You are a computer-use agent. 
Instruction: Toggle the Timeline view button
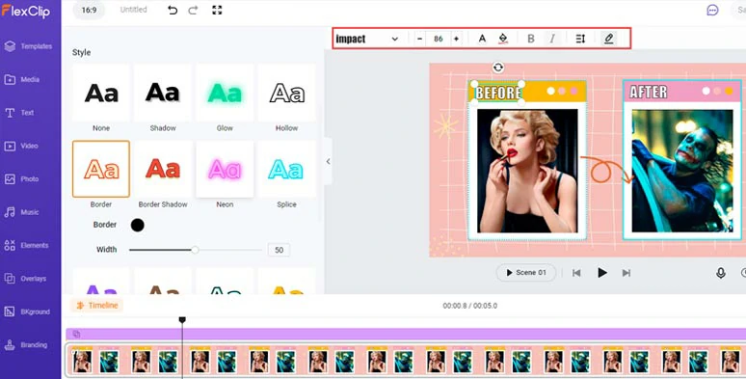click(97, 305)
